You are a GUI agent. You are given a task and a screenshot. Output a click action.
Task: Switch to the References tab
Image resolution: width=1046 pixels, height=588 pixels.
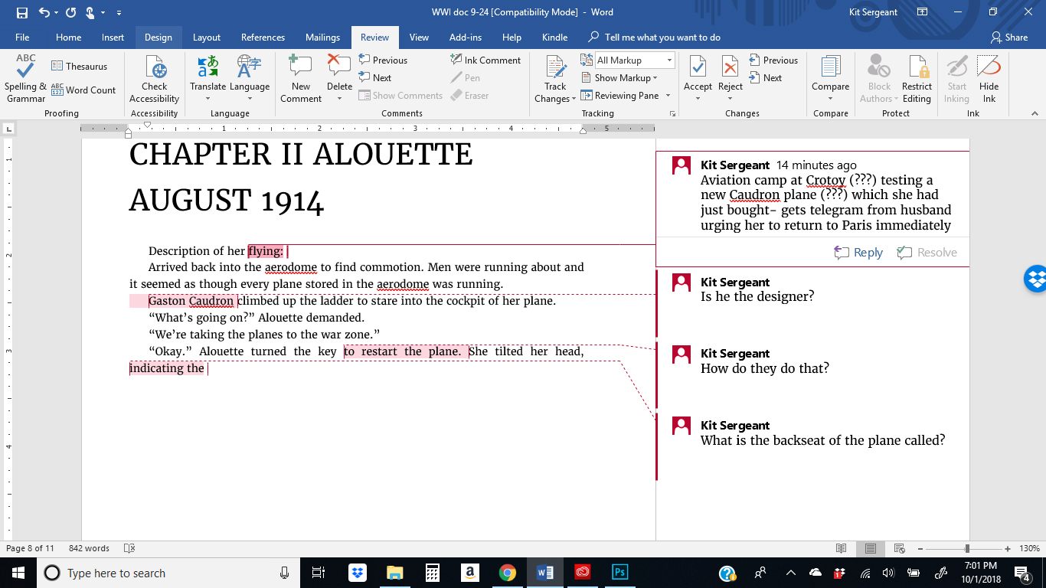[x=263, y=38]
